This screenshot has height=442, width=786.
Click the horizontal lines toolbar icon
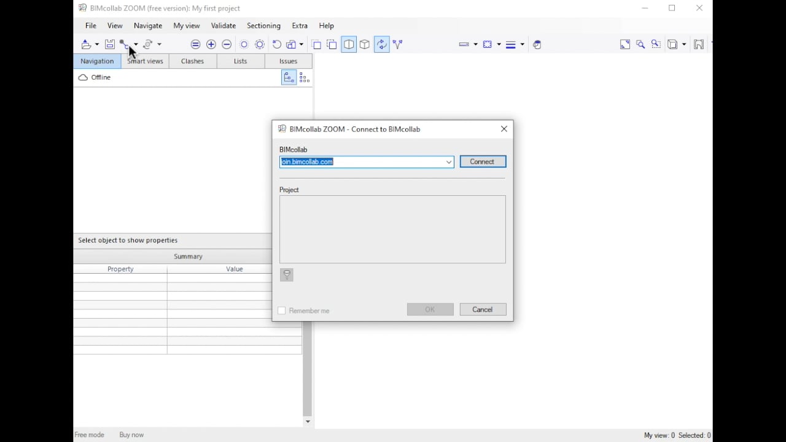coord(510,44)
